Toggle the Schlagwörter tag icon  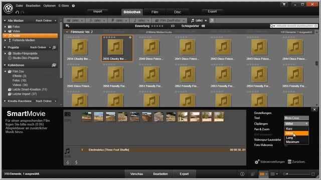[203, 26]
